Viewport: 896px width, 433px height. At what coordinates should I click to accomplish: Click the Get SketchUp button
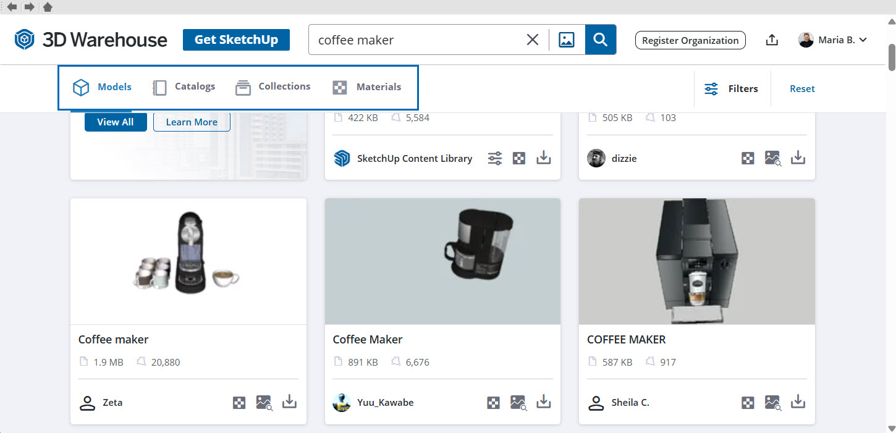coord(236,40)
